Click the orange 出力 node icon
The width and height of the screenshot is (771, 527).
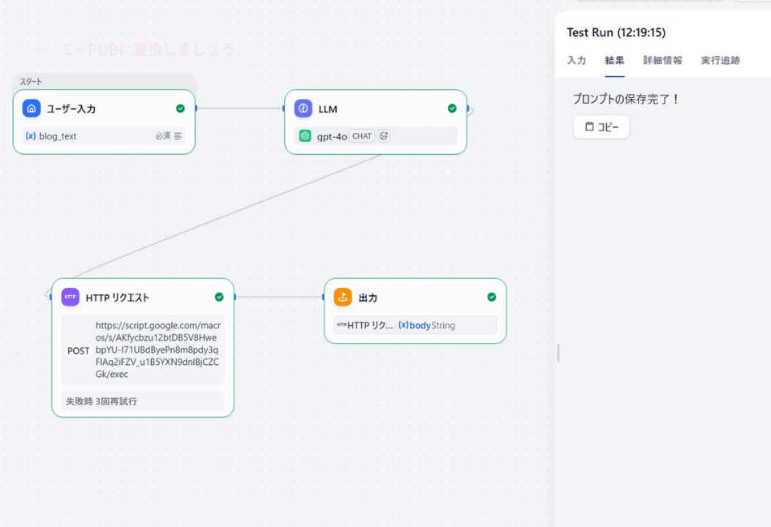click(x=342, y=298)
